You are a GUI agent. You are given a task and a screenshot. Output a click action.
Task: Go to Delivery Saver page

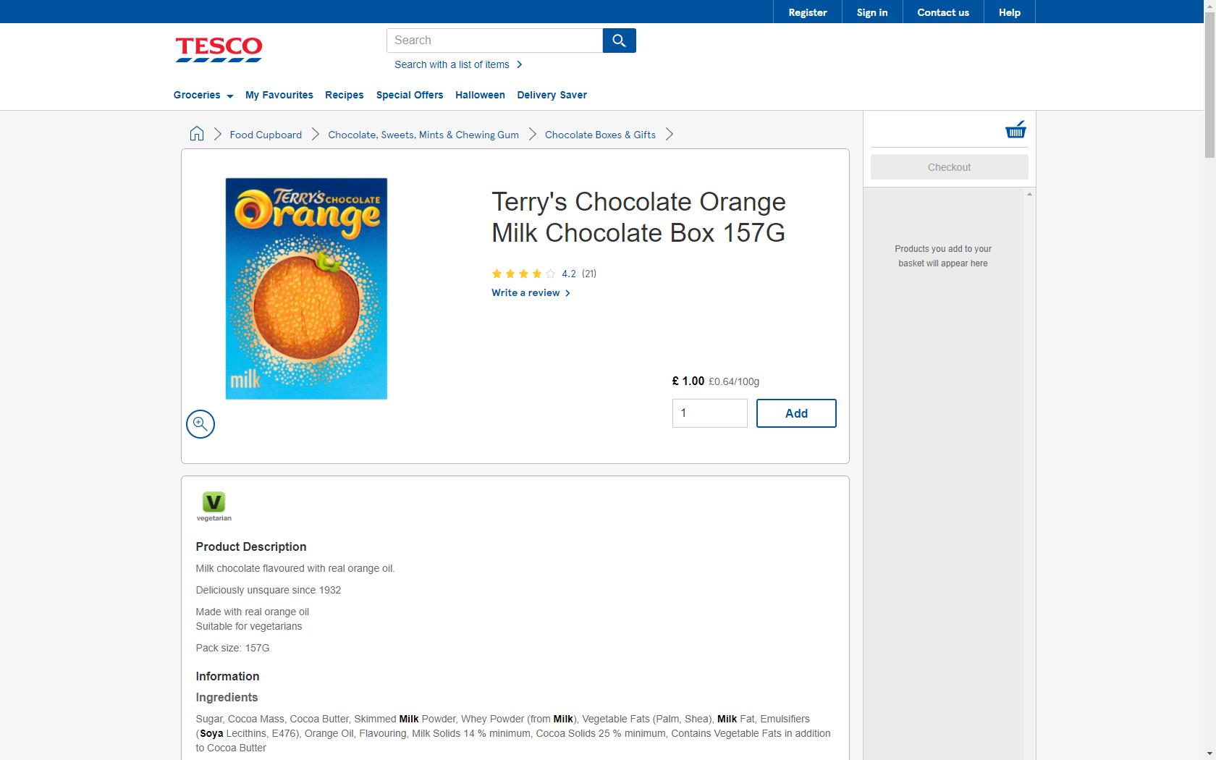pyautogui.click(x=552, y=95)
